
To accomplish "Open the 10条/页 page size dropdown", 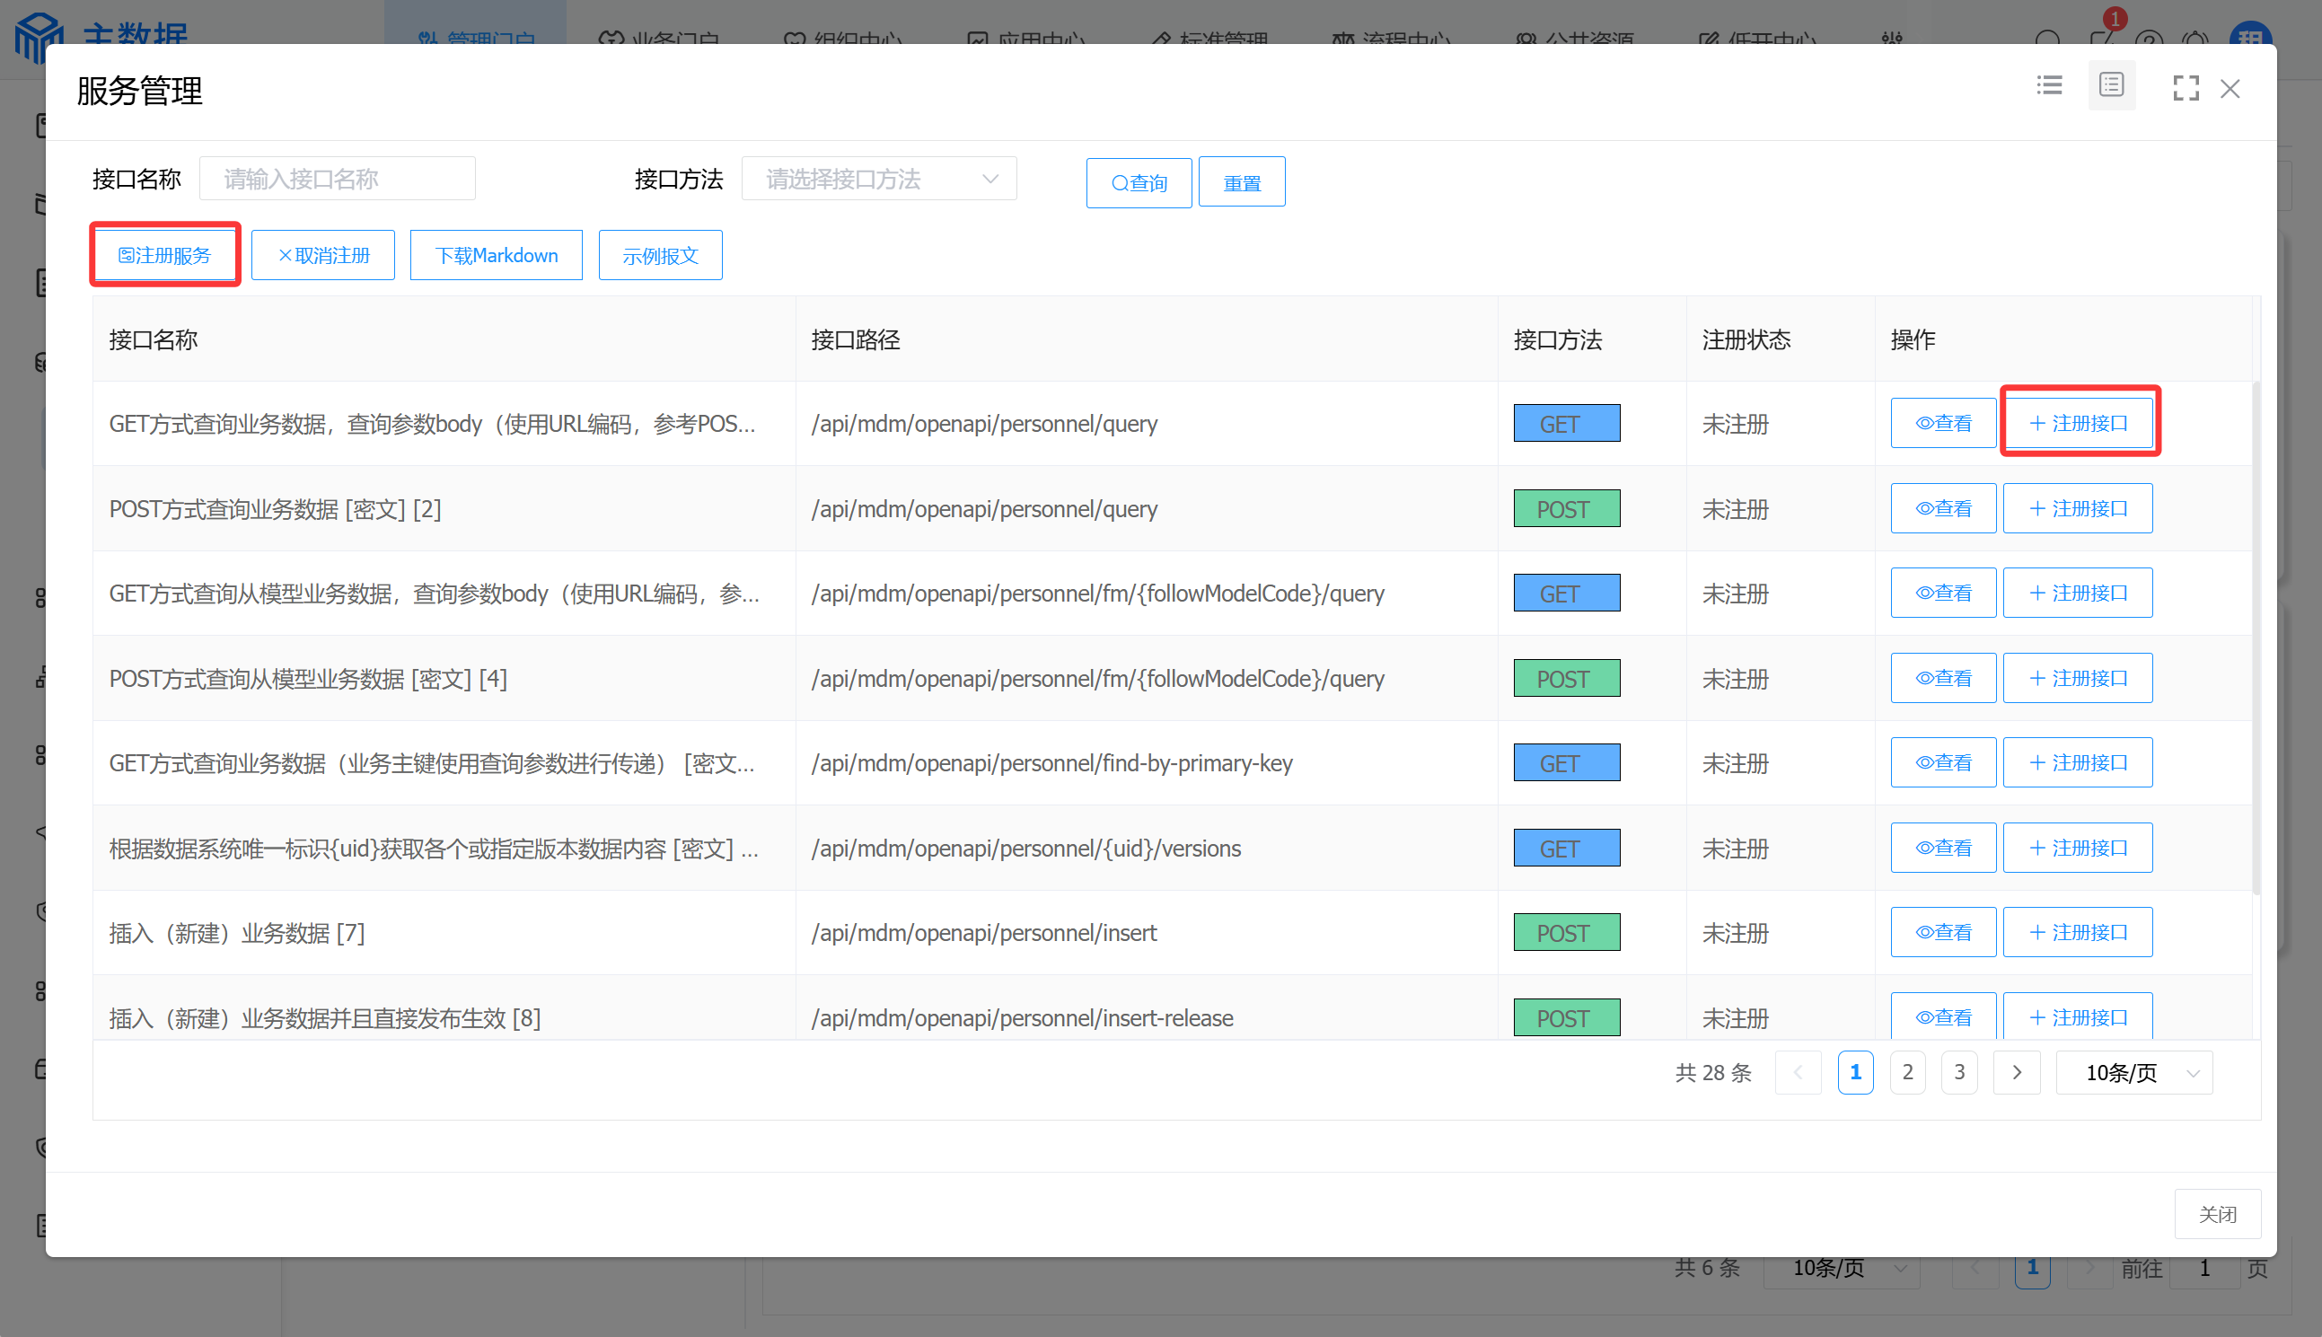I will pyautogui.click(x=2133, y=1072).
